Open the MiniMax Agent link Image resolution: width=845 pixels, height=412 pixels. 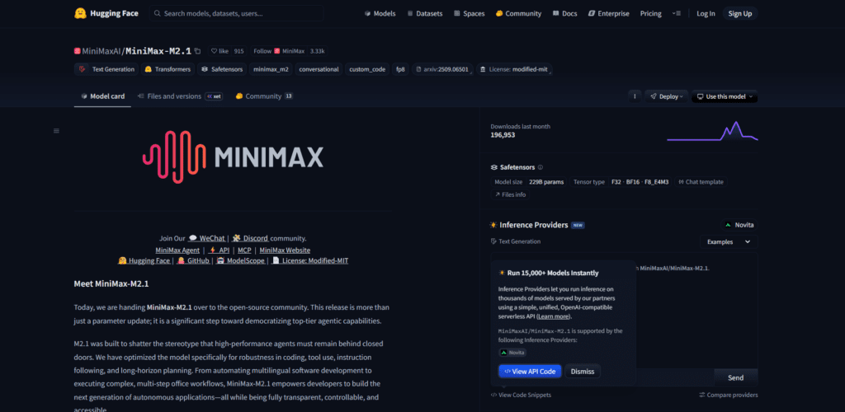coord(177,250)
